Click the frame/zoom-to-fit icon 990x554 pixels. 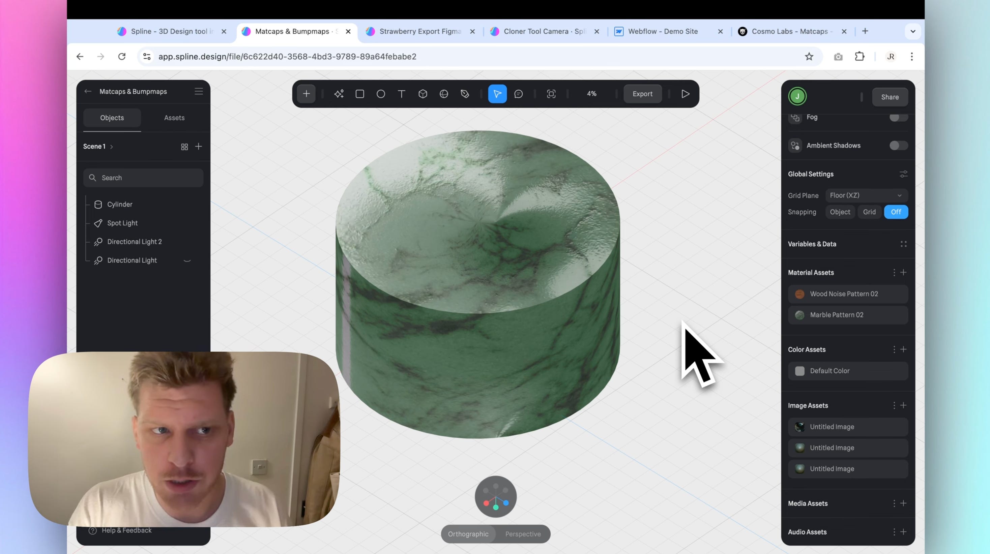[551, 94]
